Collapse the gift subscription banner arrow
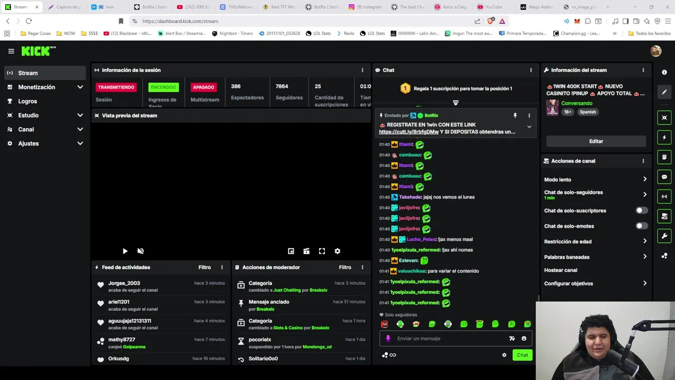675x380 pixels. [456, 102]
